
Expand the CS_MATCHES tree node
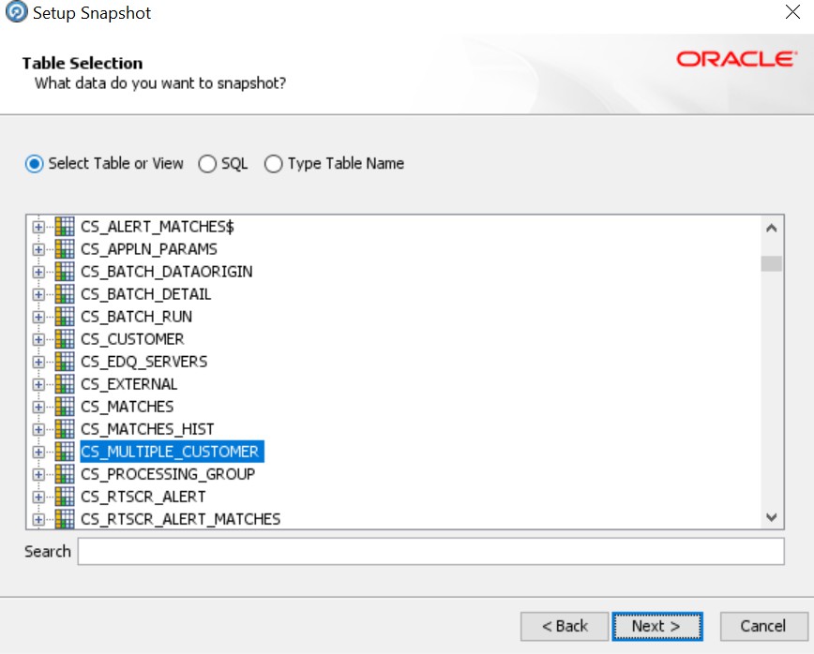point(38,408)
